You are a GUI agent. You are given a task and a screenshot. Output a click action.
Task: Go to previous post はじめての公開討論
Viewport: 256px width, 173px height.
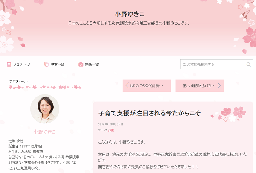(x=147, y=86)
